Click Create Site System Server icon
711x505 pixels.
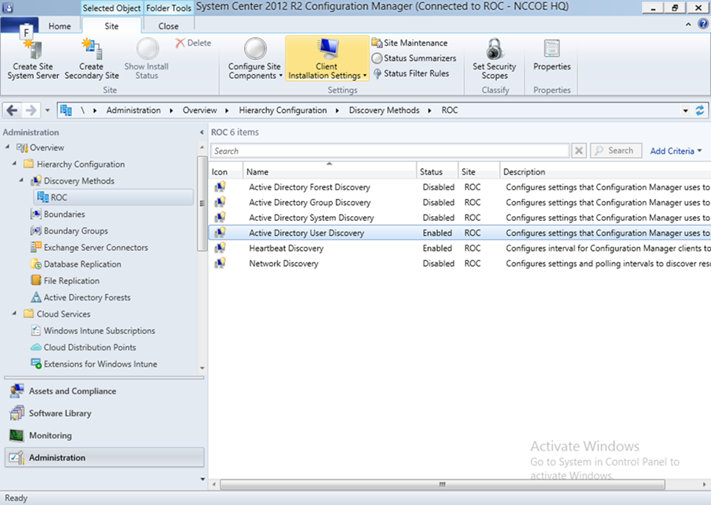point(32,49)
